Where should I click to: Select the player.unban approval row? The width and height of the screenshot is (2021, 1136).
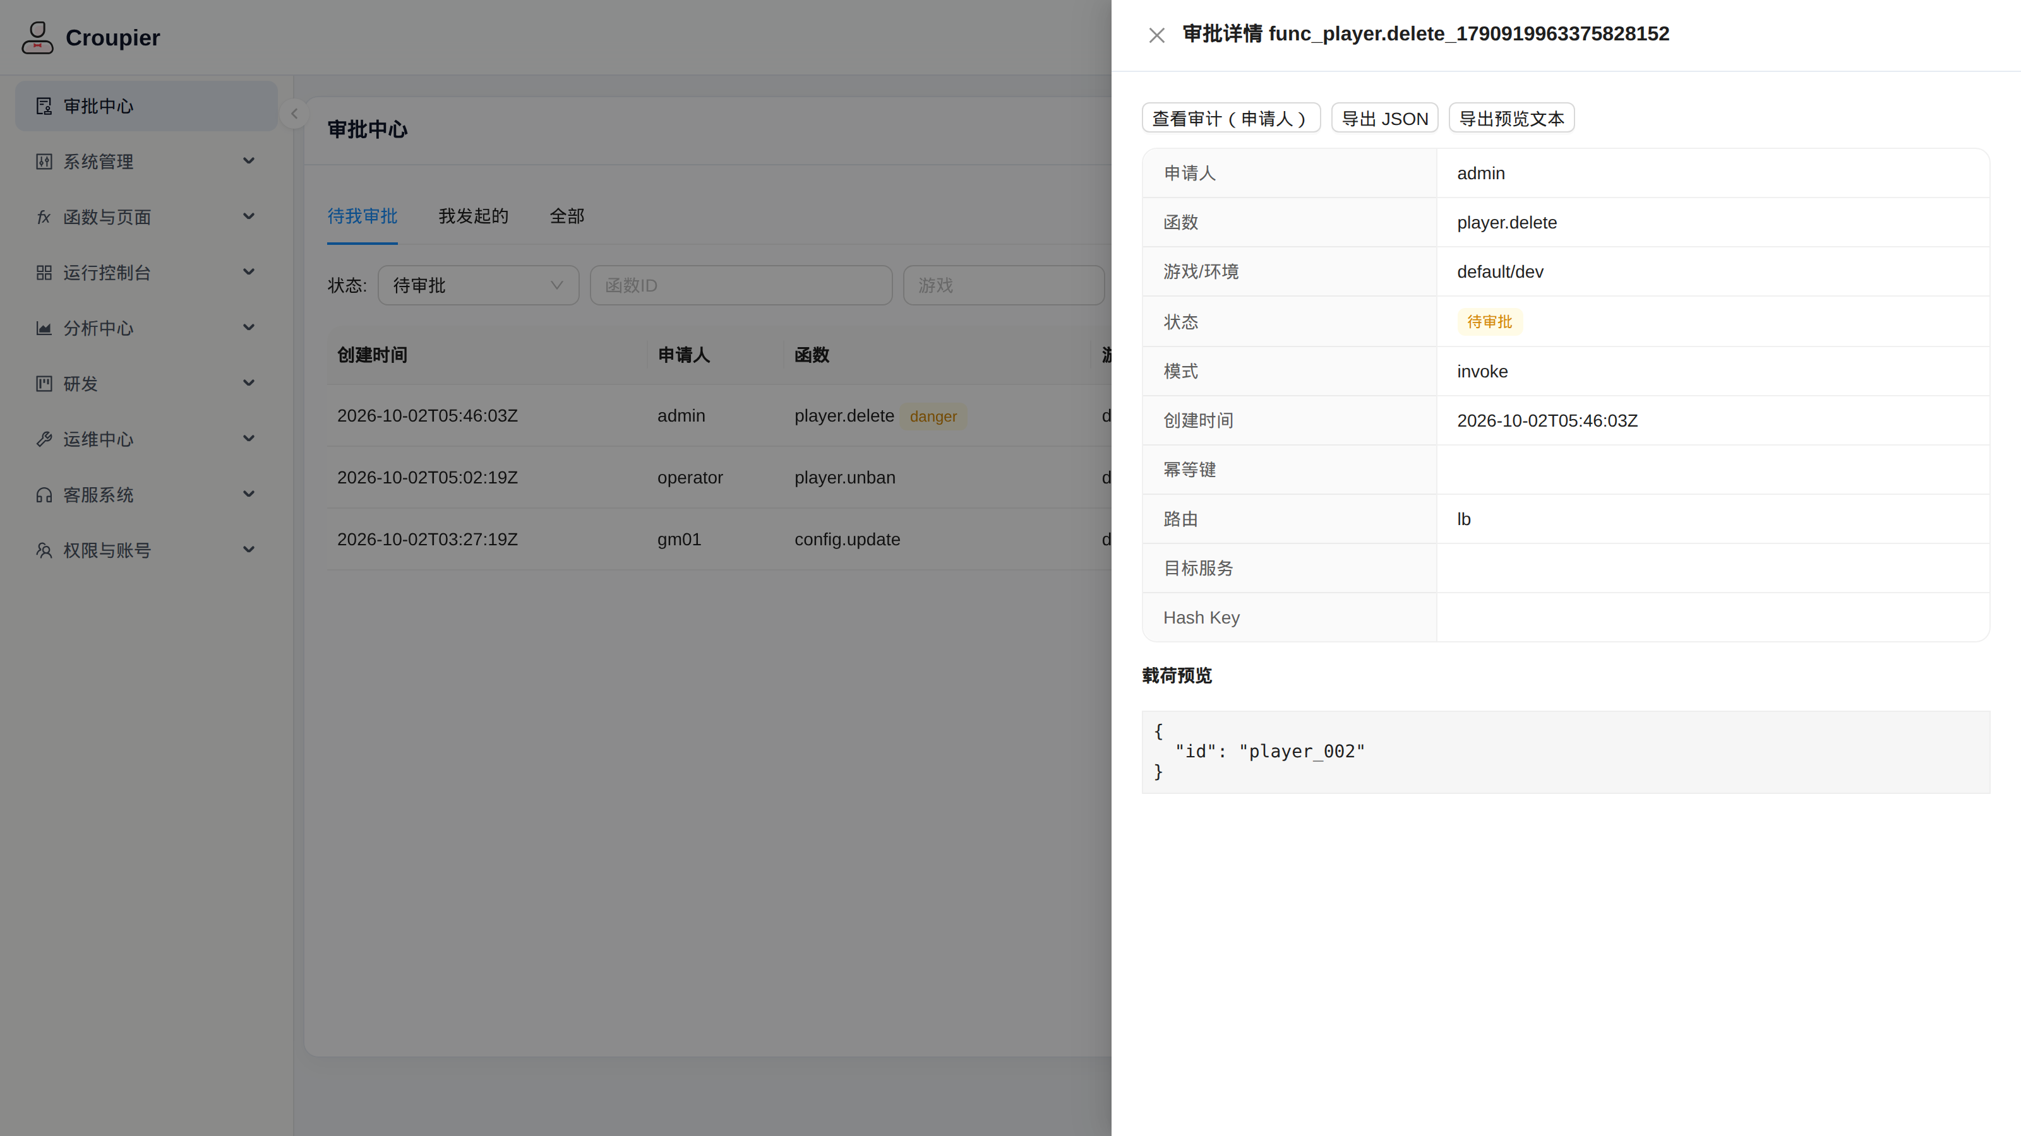(719, 478)
